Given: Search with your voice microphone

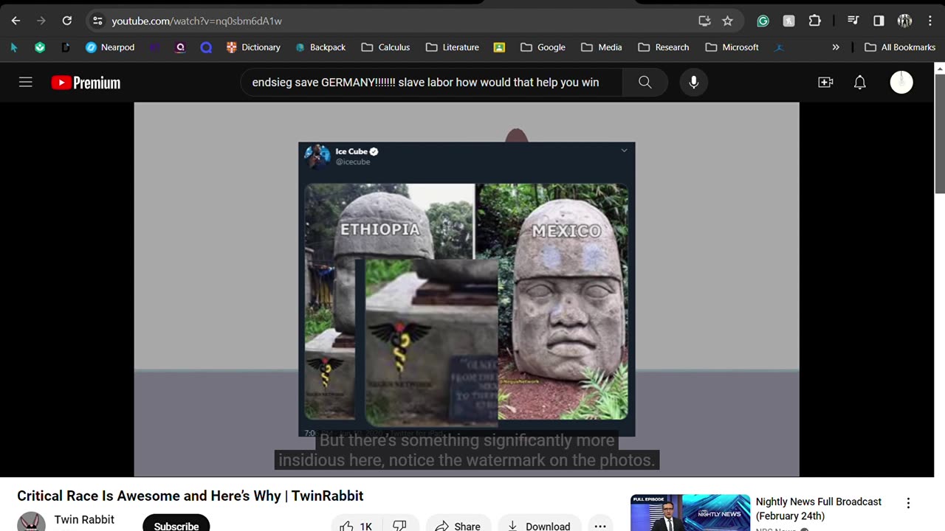Looking at the screenshot, I should click(x=693, y=83).
